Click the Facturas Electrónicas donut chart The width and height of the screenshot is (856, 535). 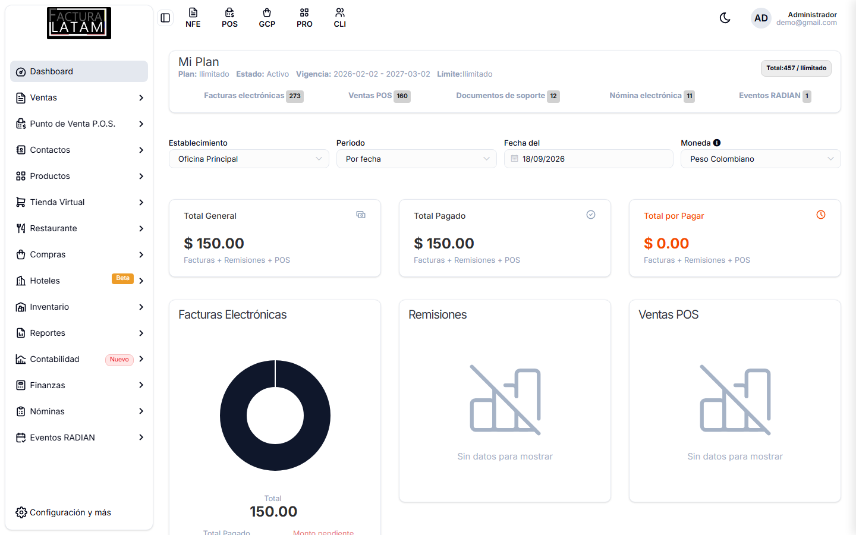pos(275,416)
